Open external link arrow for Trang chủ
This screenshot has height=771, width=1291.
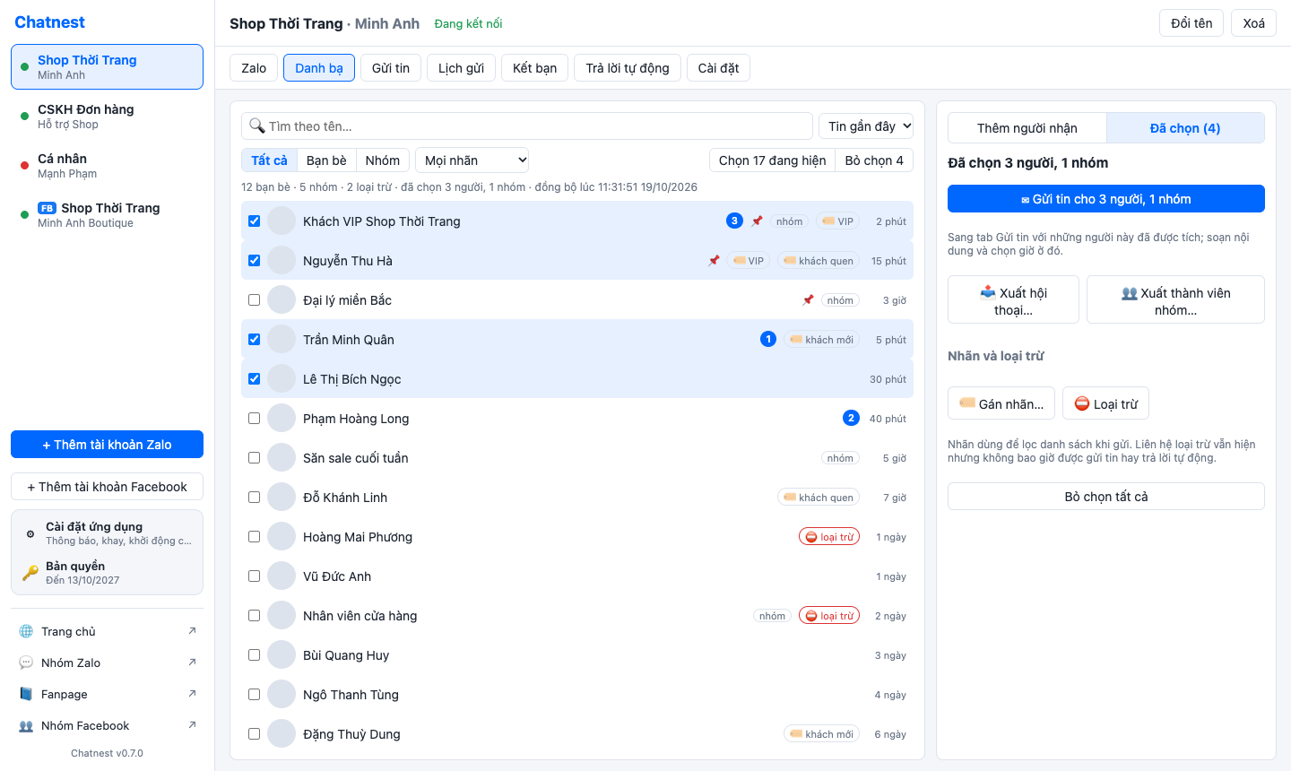coord(192,631)
